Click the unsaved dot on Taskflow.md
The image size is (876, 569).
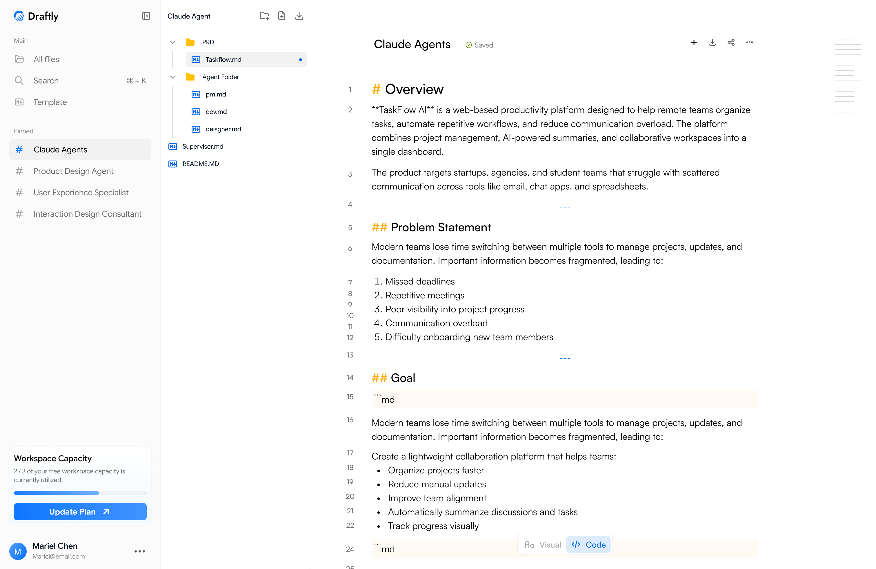click(x=300, y=60)
